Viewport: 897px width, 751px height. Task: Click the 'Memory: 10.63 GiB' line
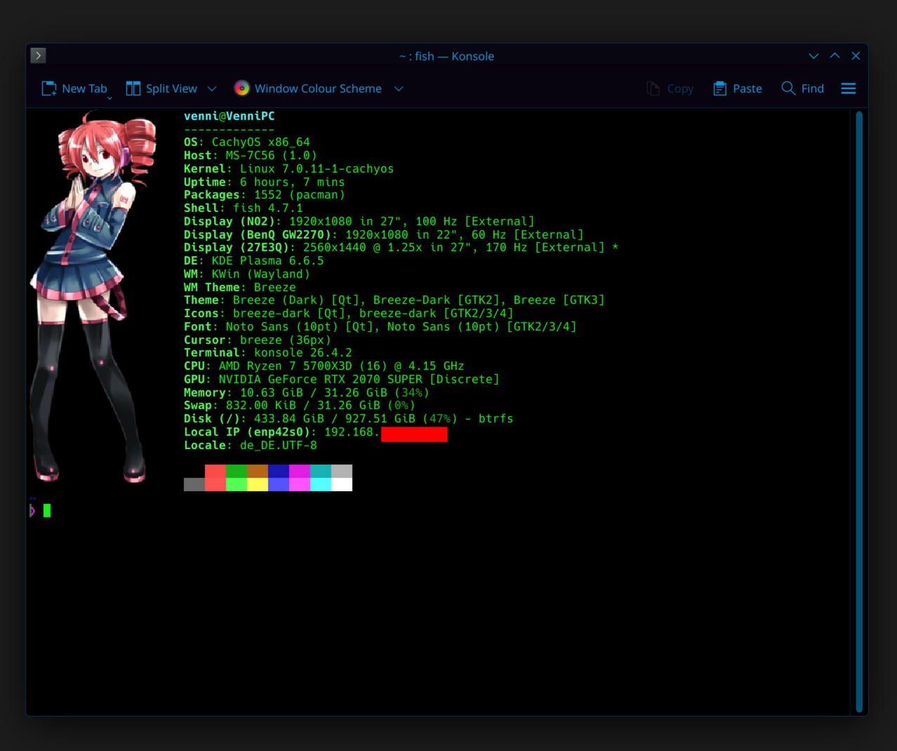click(307, 392)
